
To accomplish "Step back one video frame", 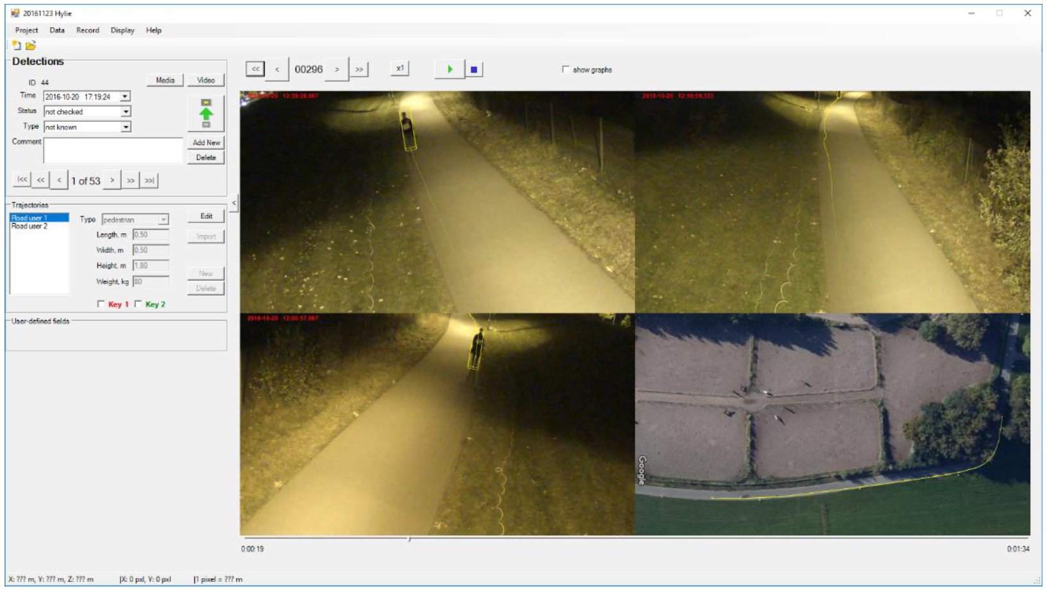I will coord(277,69).
